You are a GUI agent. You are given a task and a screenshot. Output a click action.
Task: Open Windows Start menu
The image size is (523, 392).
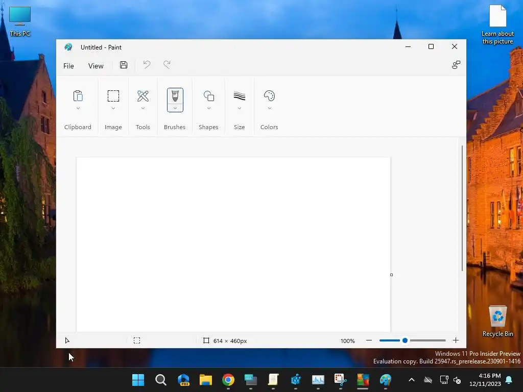point(138,380)
